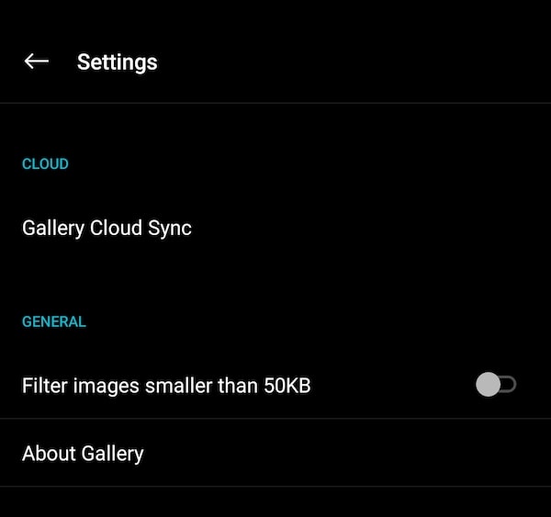Tap the Filter images smaller than 50KB row
This screenshot has width=551, height=517.
tap(275, 386)
